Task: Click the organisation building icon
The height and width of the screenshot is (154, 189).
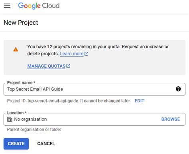Action: point(10,119)
